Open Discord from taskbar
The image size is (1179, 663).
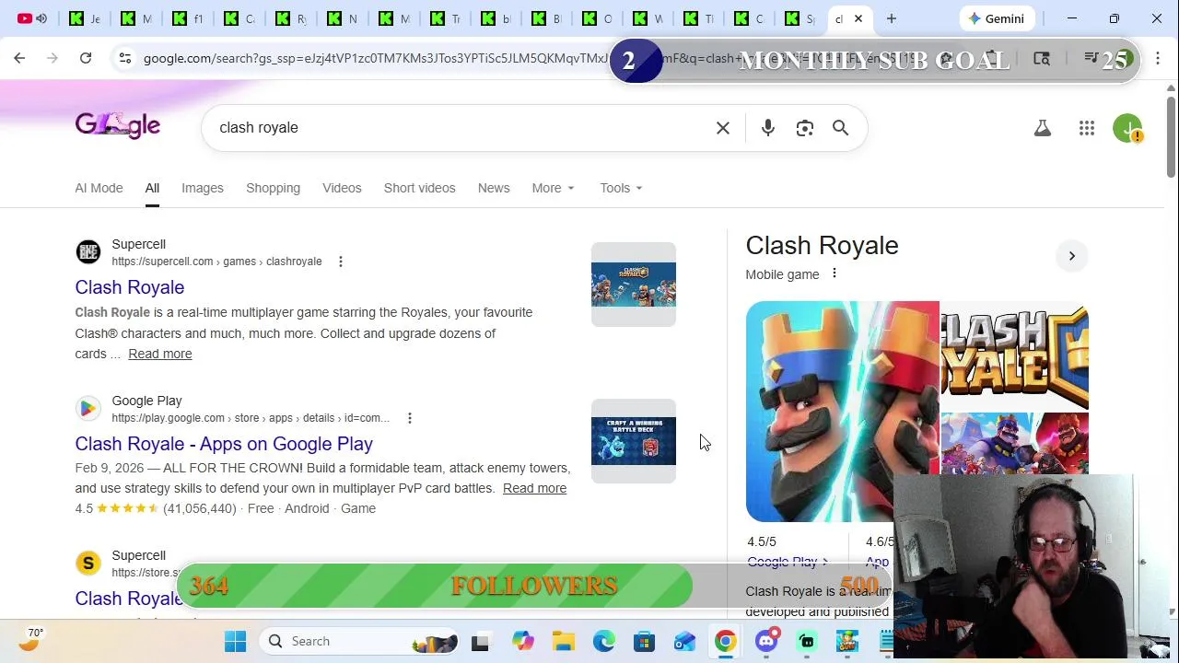[x=766, y=641]
